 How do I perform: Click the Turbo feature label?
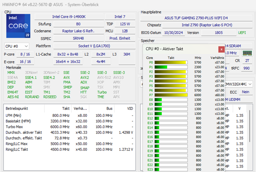click(102, 92)
